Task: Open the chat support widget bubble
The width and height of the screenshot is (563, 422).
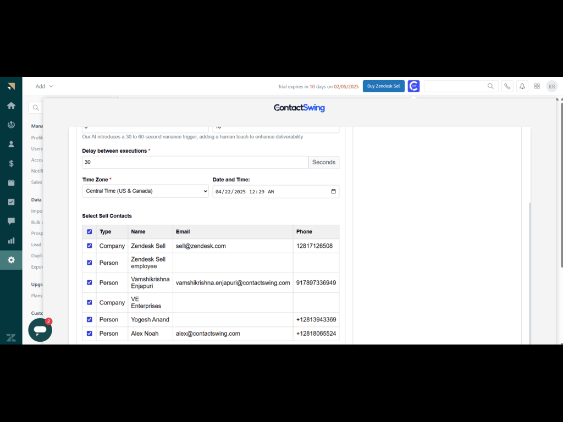Action: coord(40,330)
